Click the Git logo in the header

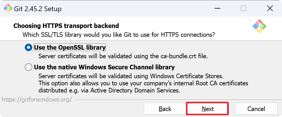[x=259, y=26]
